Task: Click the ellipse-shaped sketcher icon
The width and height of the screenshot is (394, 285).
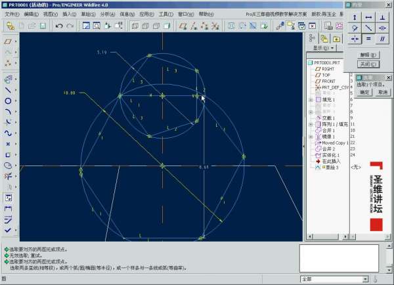Action: tap(8, 165)
